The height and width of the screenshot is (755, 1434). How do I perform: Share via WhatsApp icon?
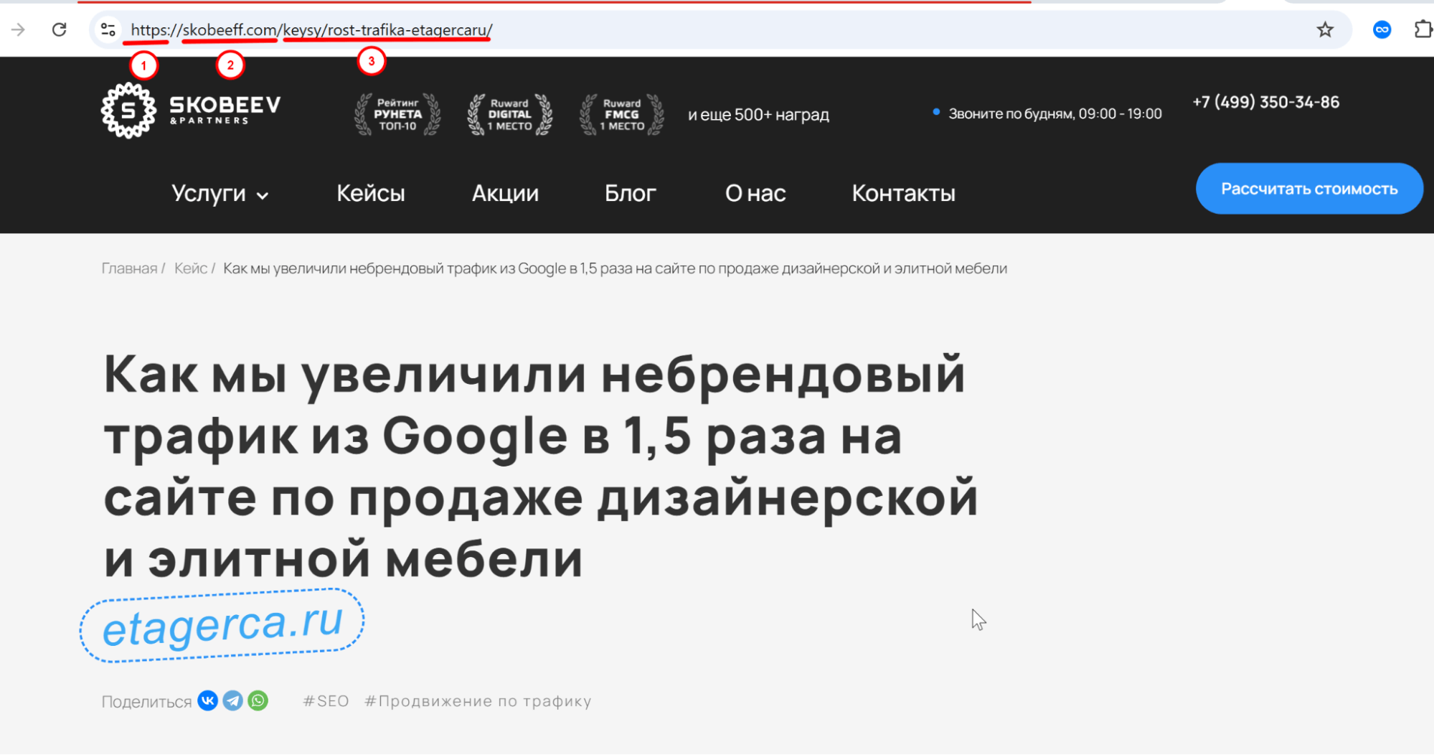258,700
